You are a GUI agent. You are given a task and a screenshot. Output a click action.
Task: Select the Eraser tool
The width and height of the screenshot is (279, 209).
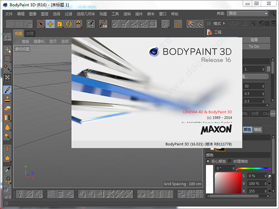[7, 108]
